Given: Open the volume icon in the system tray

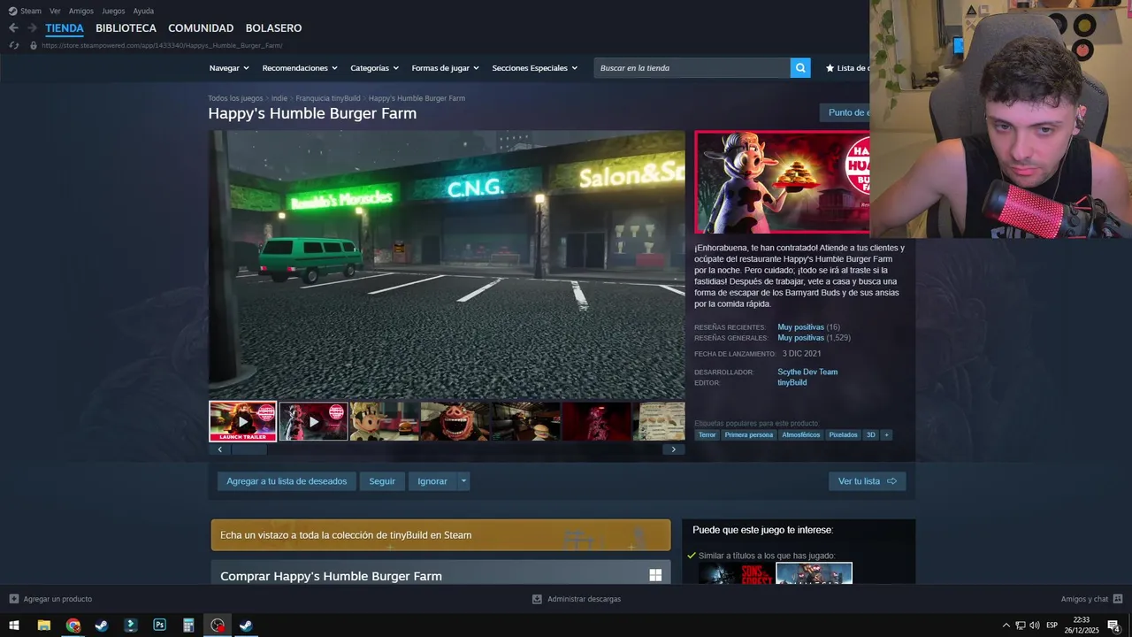Looking at the screenshot, I should [1035, 625].
